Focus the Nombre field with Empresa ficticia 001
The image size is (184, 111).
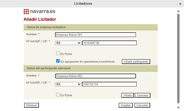click(96, 35)
